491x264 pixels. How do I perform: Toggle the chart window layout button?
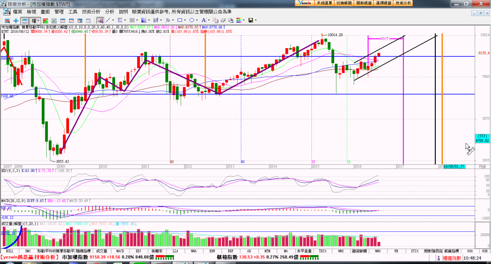24,20
